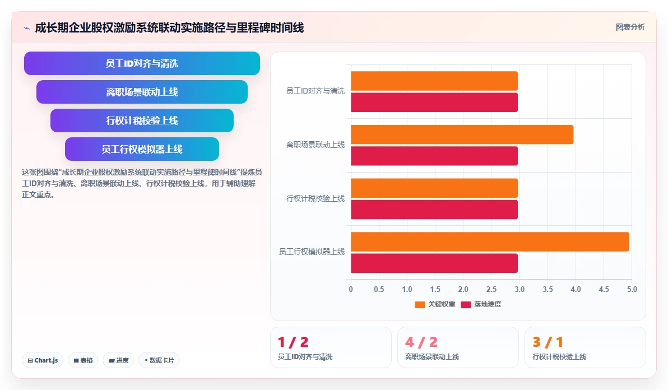This screenshot has height=390, width=668.
Task: Toggle the 关键权重 legend orange swatch
Action: click(420, 304)
